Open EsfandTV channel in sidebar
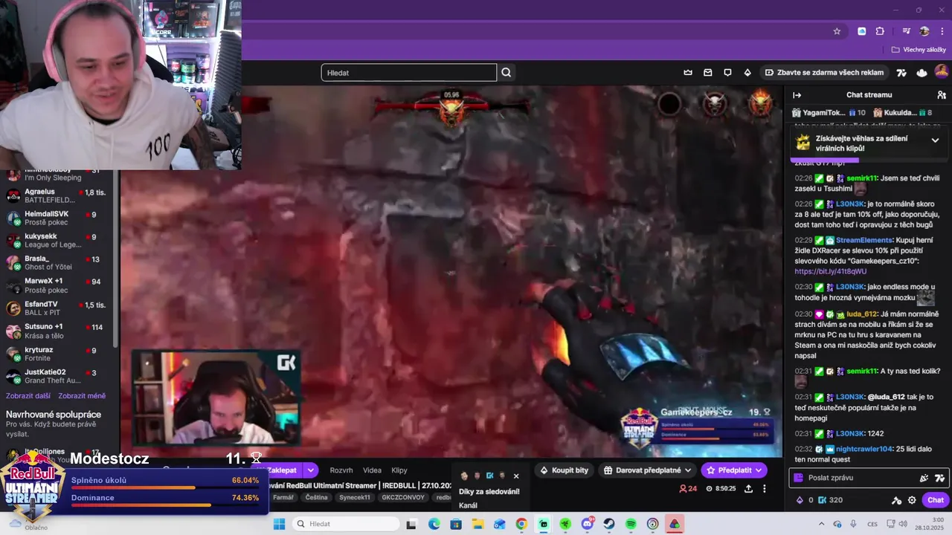952x535 pixels. (58, 308)
